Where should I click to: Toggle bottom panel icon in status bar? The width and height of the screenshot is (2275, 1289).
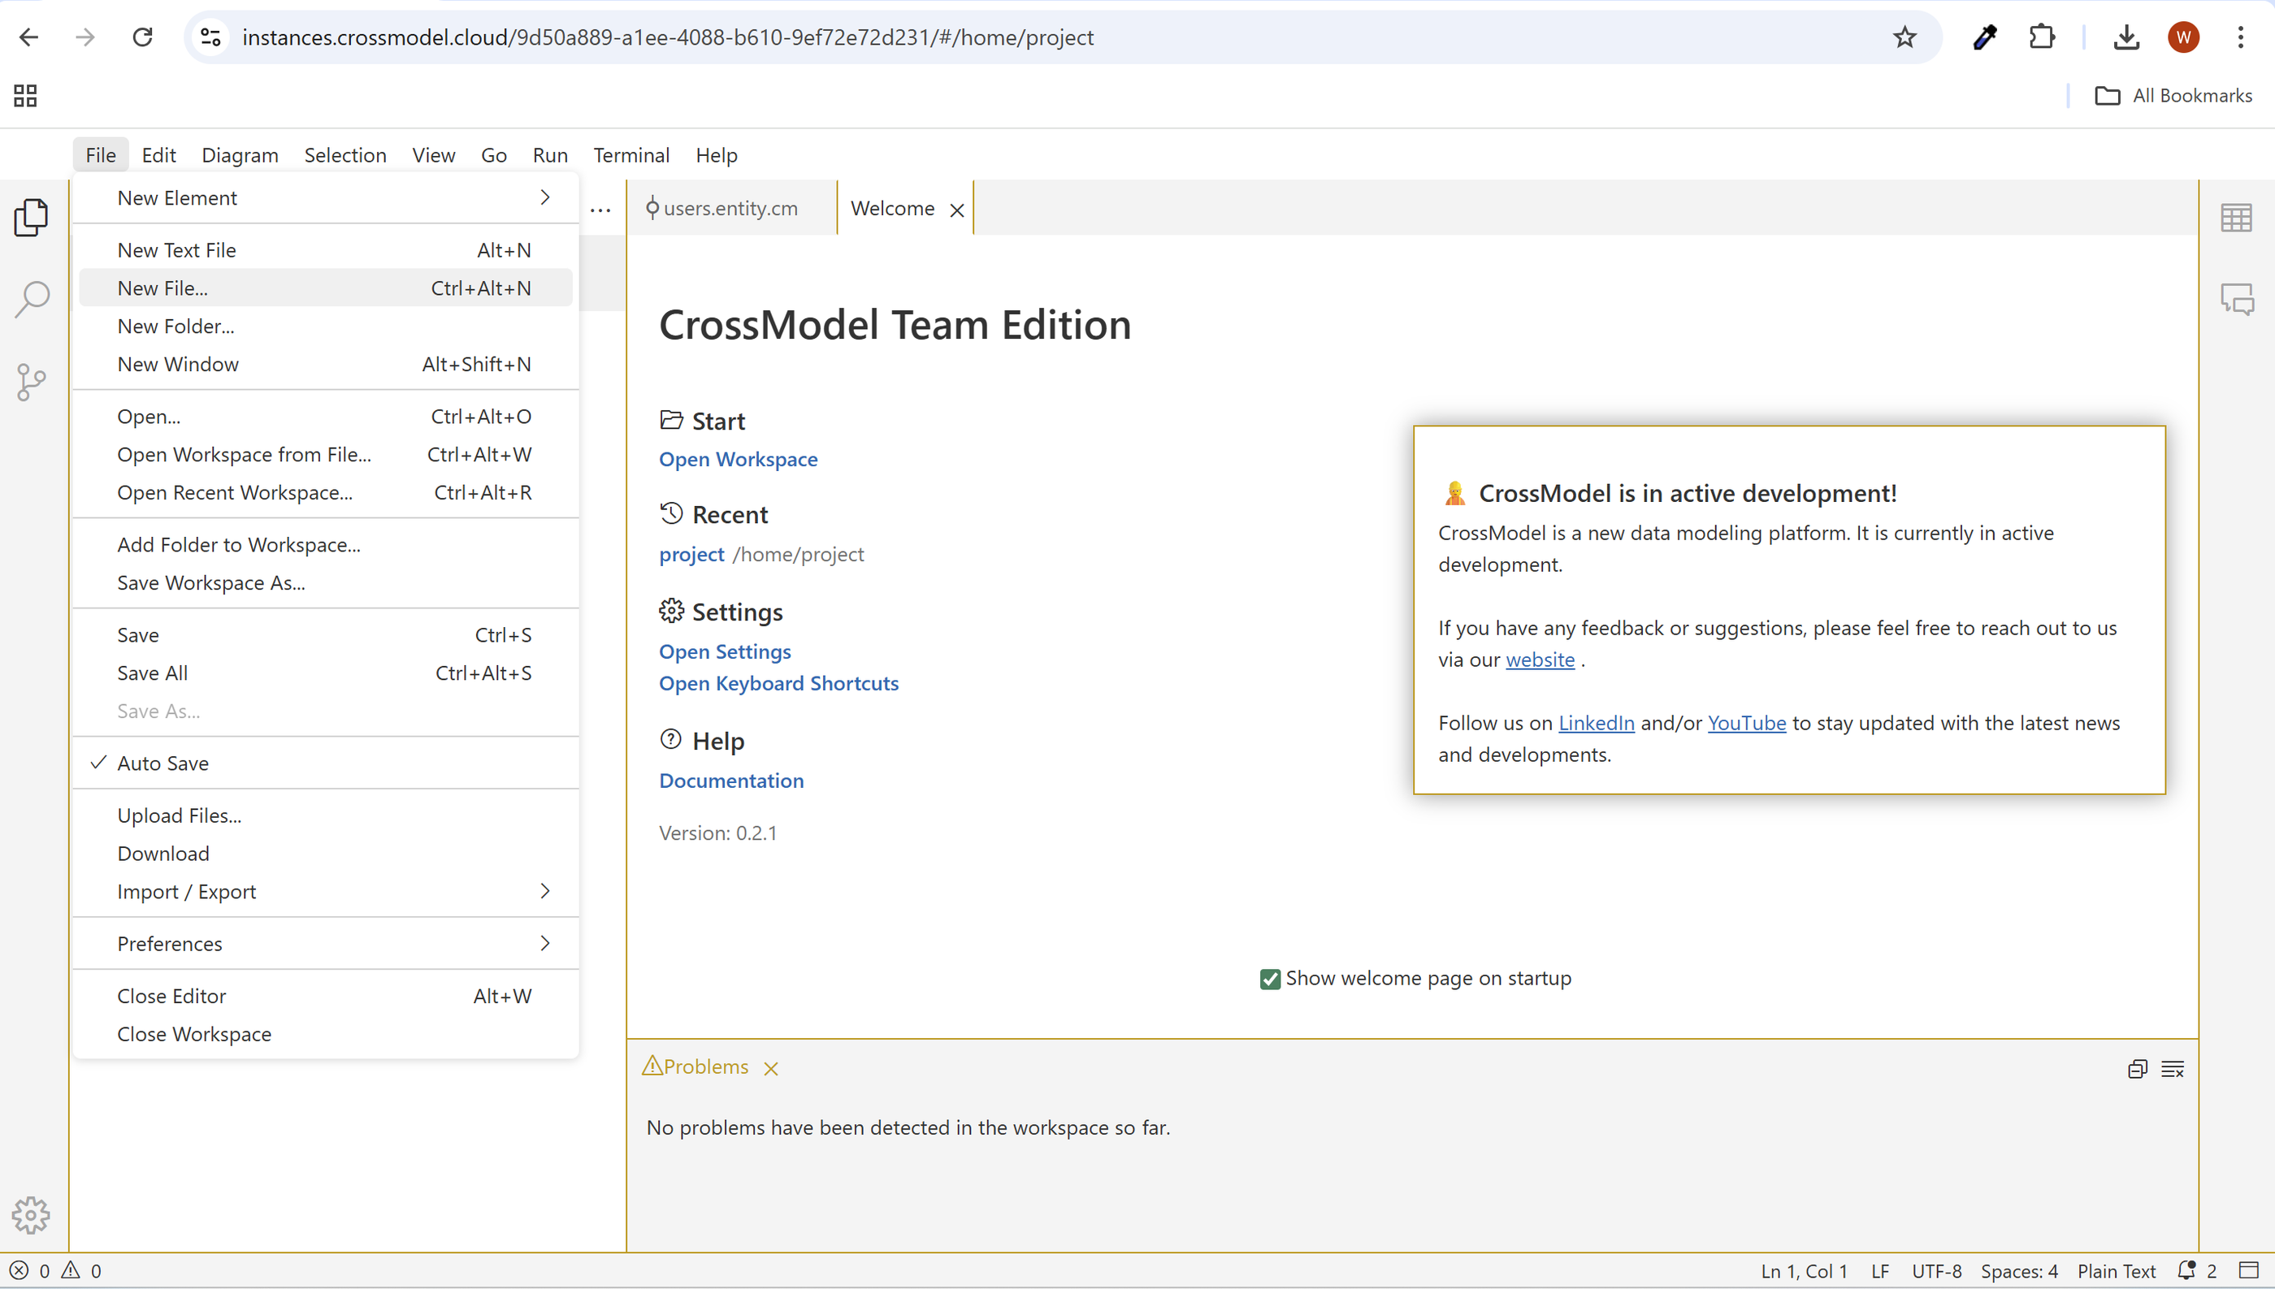click(2247, 1270)
